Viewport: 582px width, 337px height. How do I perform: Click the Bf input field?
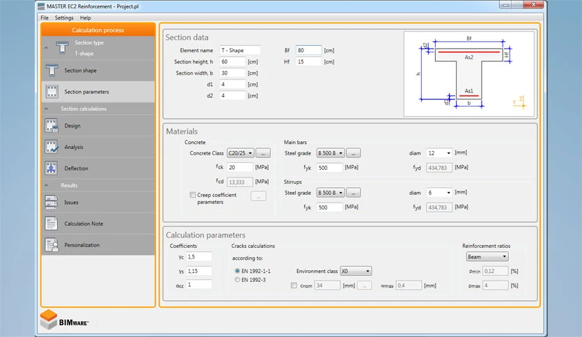[x=308, y=50]
